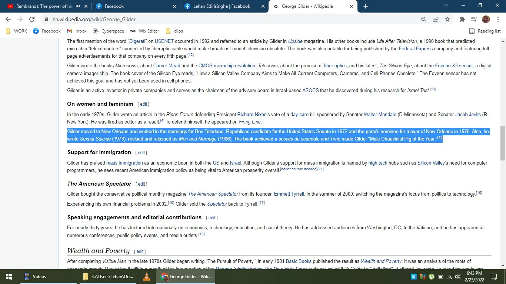Image resolution: width=506 pixels, height=284 pixels.
Task: Open the Chrome profile avatar
Action: pos(486,19)
